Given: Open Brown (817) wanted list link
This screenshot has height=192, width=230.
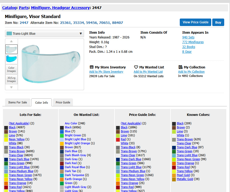Looking at the screenshot, I should coord(69,147).
